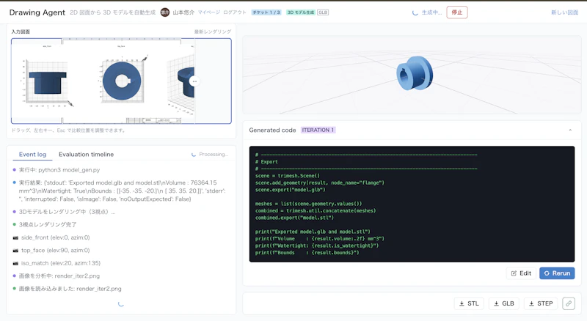The image size is (587, 321).
Task: Click the iso_match image icon
Action: (15, 263)
